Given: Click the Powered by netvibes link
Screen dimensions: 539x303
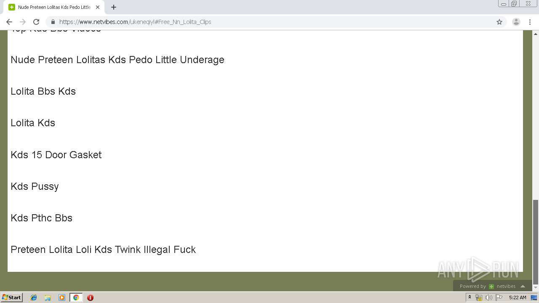Looking at the screenshot, I should point(488,286).
